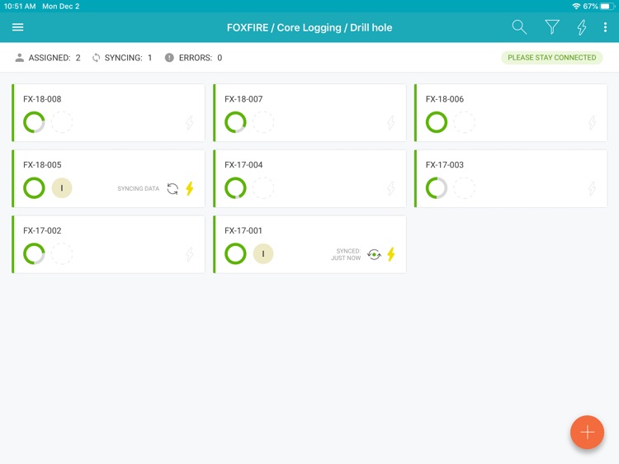Tap the orange plus add button
The width and height of the screenshot is (619, 464).
pos(587,432)
